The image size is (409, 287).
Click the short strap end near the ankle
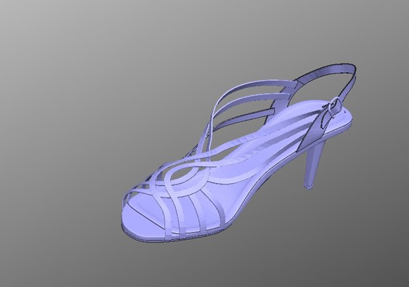tap(270, 112)
